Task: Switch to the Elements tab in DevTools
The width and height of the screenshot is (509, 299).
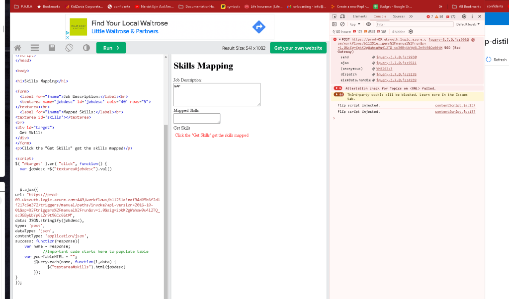Action: 360,16
